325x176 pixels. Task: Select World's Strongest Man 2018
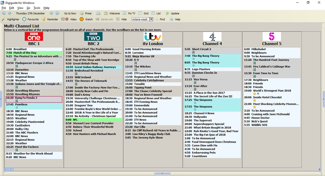(272, 92)
